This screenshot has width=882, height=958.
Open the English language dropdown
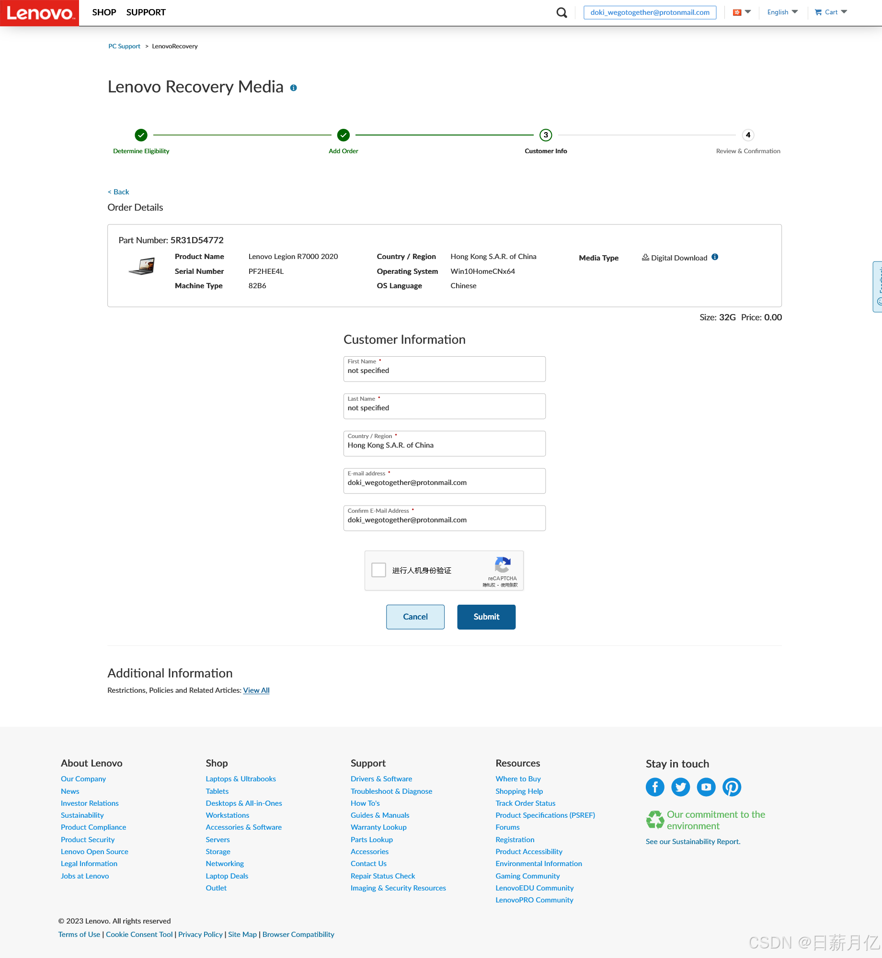782,12
